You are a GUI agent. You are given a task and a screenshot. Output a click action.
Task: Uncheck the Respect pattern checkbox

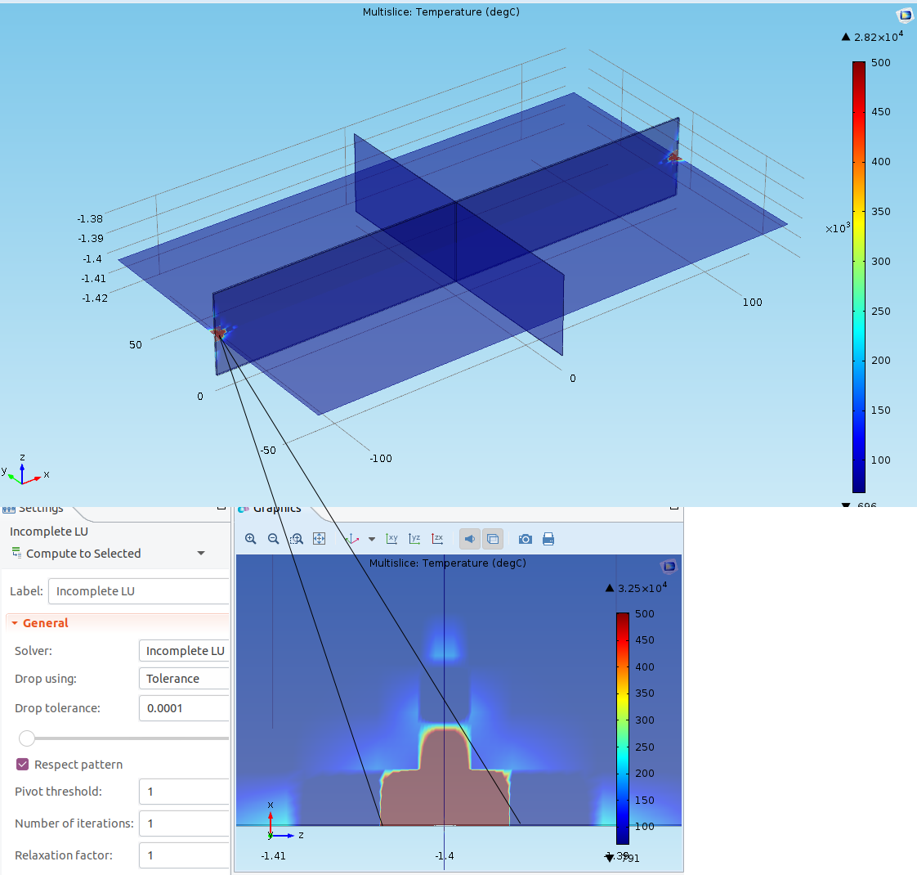point(23,765)
